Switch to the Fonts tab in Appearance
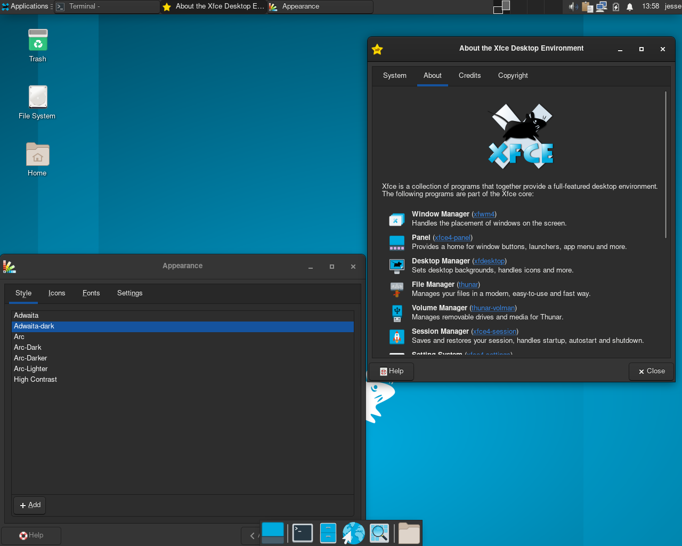 click(x=91, y=293)
